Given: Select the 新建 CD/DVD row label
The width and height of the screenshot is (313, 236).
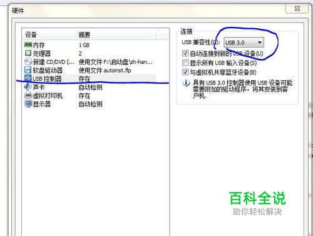Looking at the screenshot, I should [53, 62].
